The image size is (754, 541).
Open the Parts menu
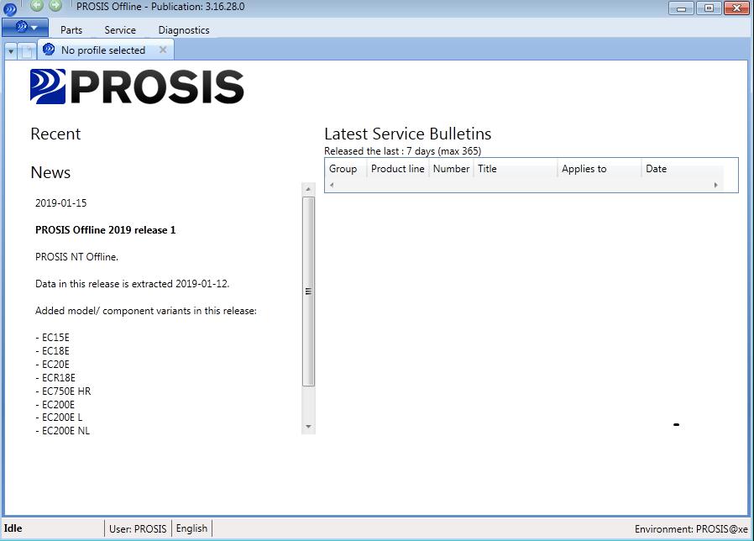pyautogui.click(x=71, y=30)
